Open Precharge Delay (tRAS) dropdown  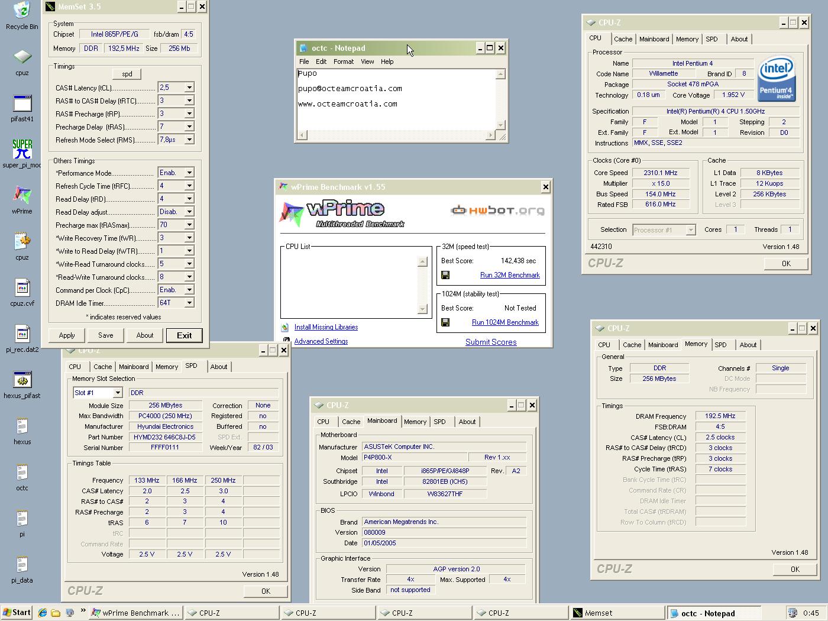[189, 127]
